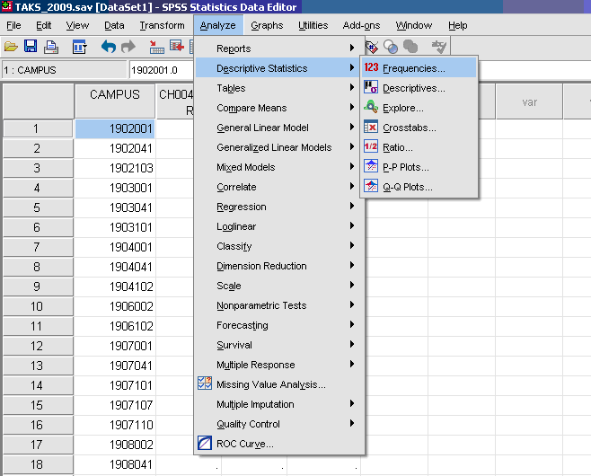591x476 pixels.
Task: Click the P-P Plots icon
Action: point(371,166)
